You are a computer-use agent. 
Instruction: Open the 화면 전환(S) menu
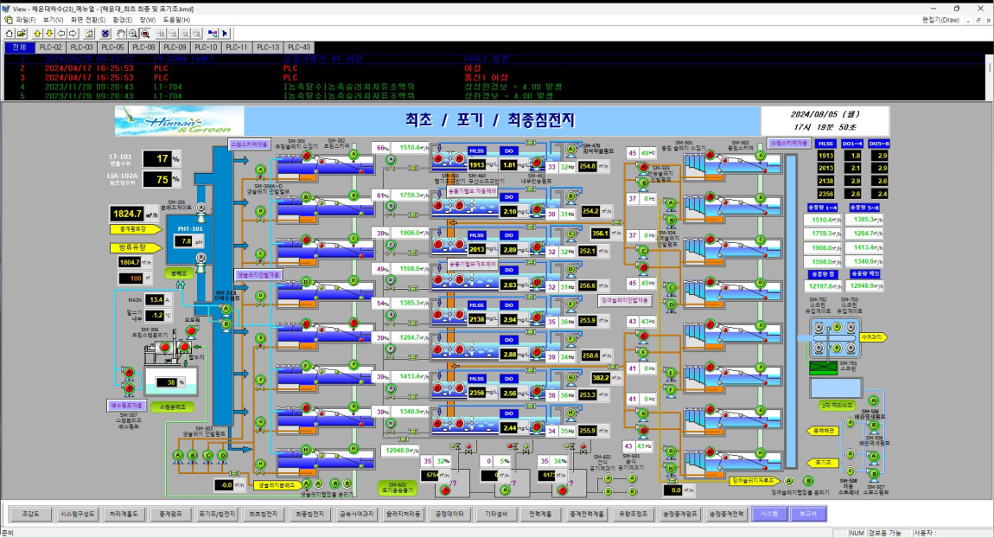[x=88, y=20]
